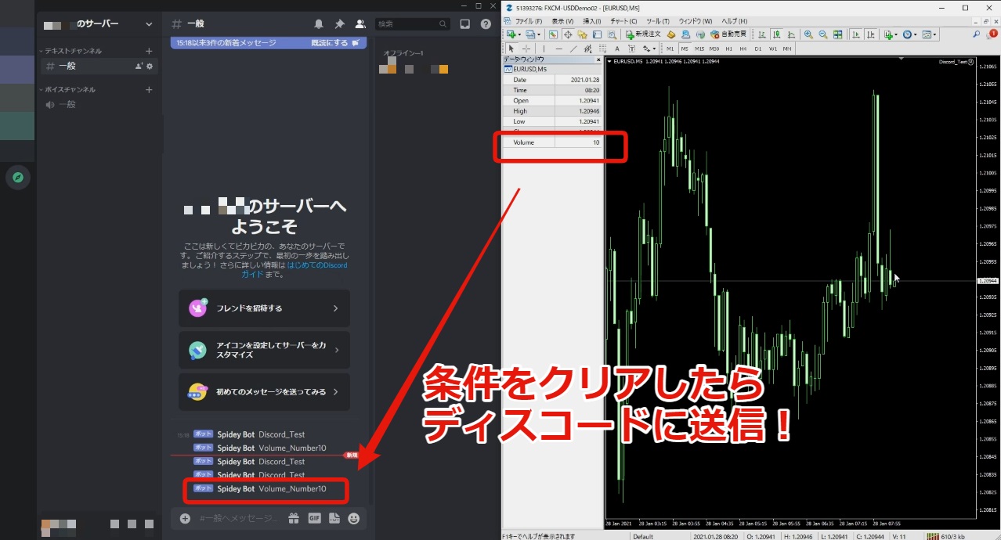Screen dimensions: 1001x540
Task: Open the GIF picker in Discord
Action: click(314, 517)
